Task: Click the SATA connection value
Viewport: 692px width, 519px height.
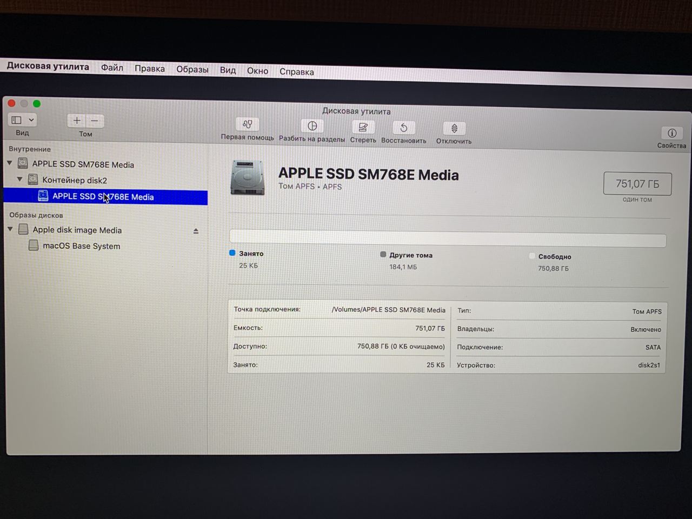Action: (653, 347)
